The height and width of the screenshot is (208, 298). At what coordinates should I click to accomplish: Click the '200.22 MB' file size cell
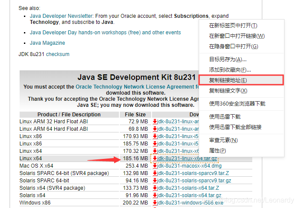(x=135, y=203)
